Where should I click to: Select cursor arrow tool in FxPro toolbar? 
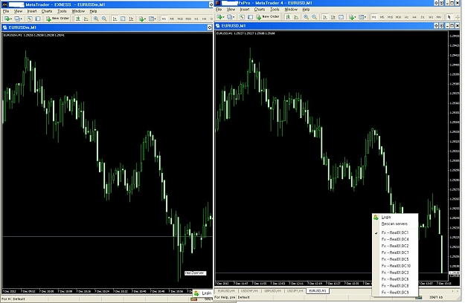pos(449,17)
